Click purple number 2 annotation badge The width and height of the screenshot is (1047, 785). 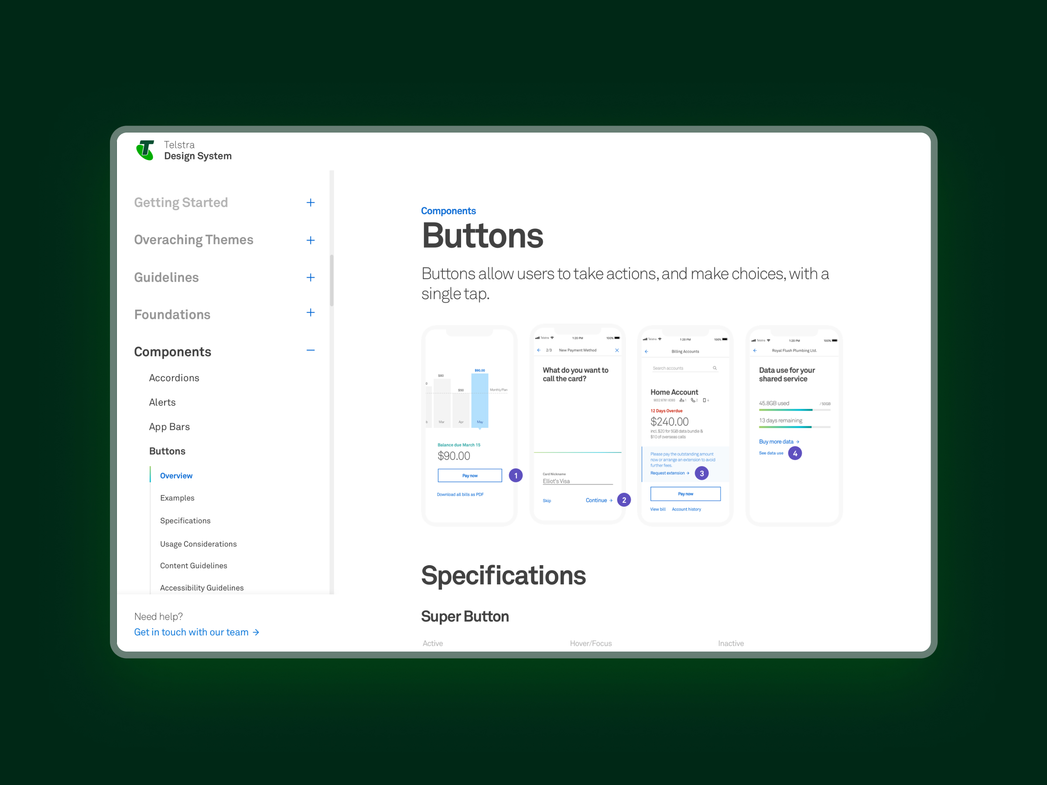(x=624, y=500)
